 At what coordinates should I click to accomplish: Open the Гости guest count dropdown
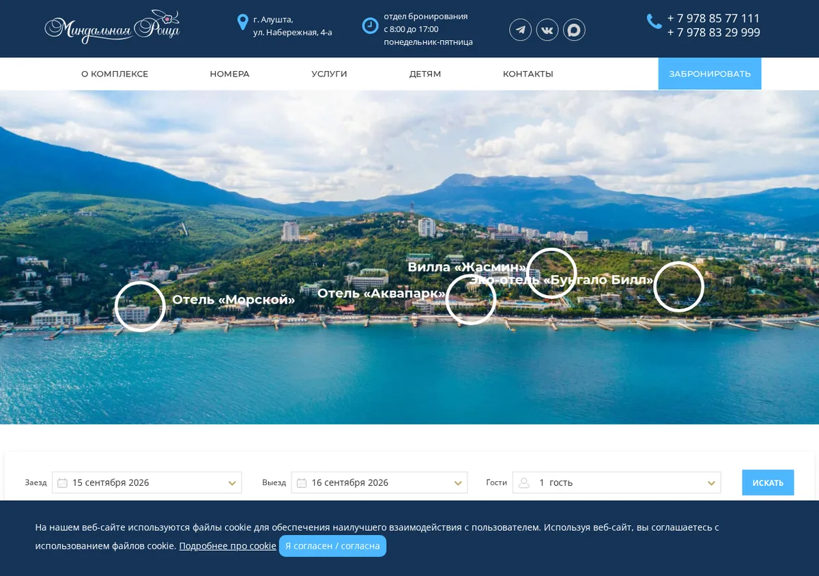click(x=616, y=483)
